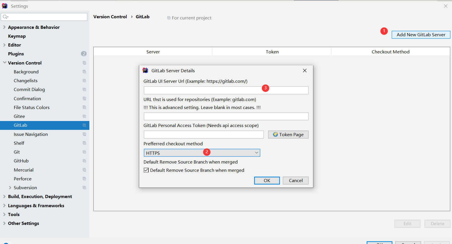This screenshot has width=452, height=244.
Task: Select Gitee settings
Action: 19,116
